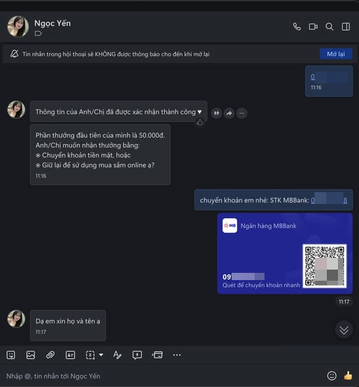
Task: Click the STK MBBank account number link
Action: click(329, 200)
